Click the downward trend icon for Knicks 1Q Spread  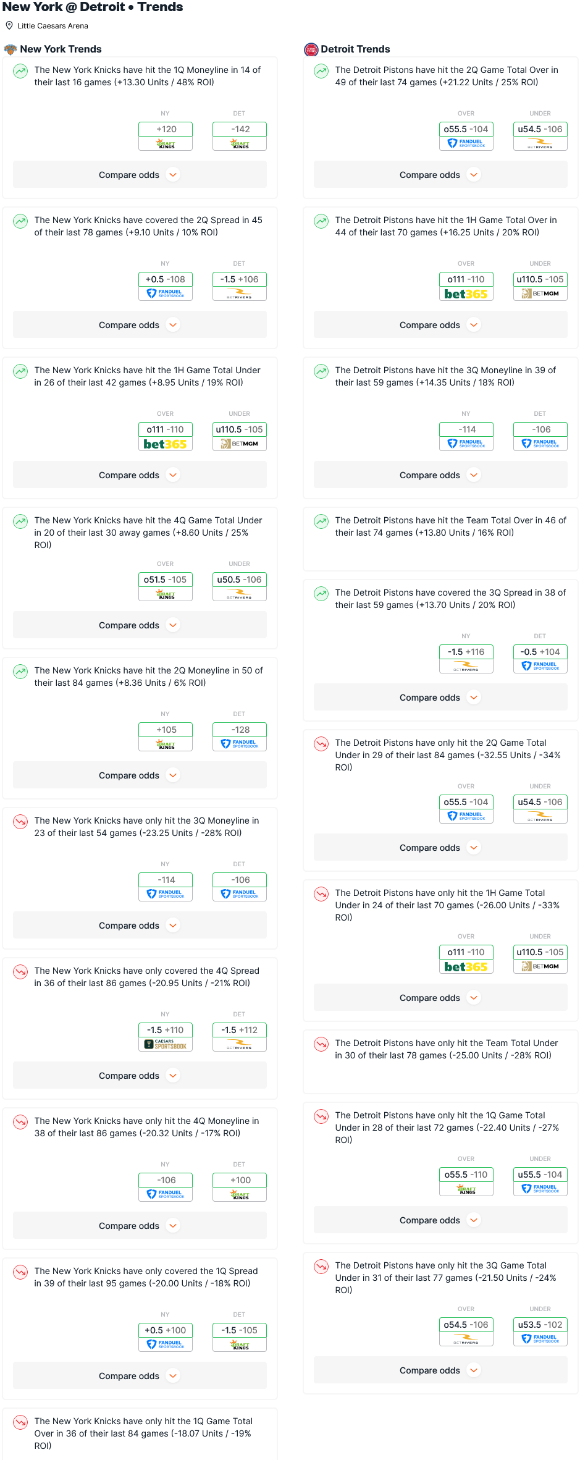[x=20, y=1272]
